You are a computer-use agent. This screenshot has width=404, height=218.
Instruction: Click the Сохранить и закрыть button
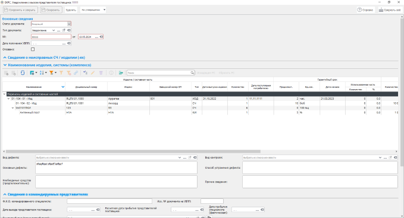(x=20, y=10)
